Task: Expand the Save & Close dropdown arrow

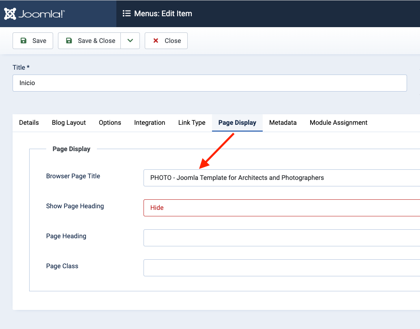Action: tap(130, 41)
